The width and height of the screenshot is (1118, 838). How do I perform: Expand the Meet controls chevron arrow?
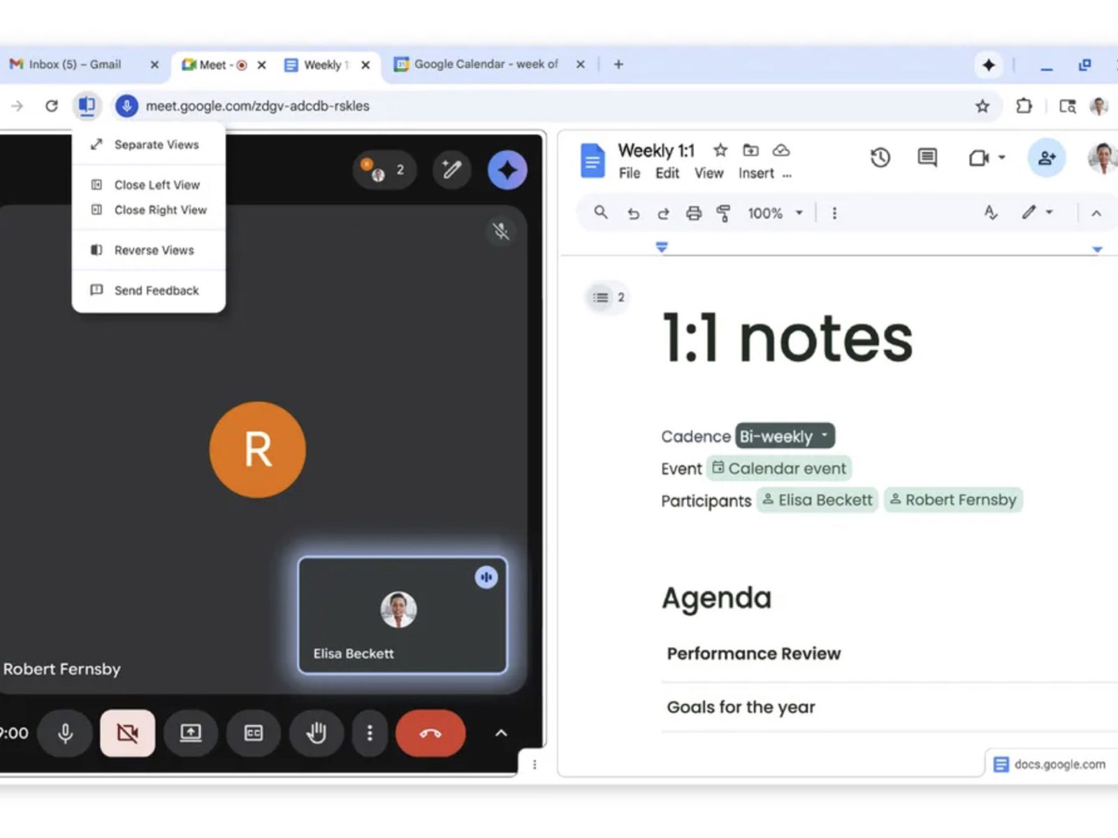(501, 733)
